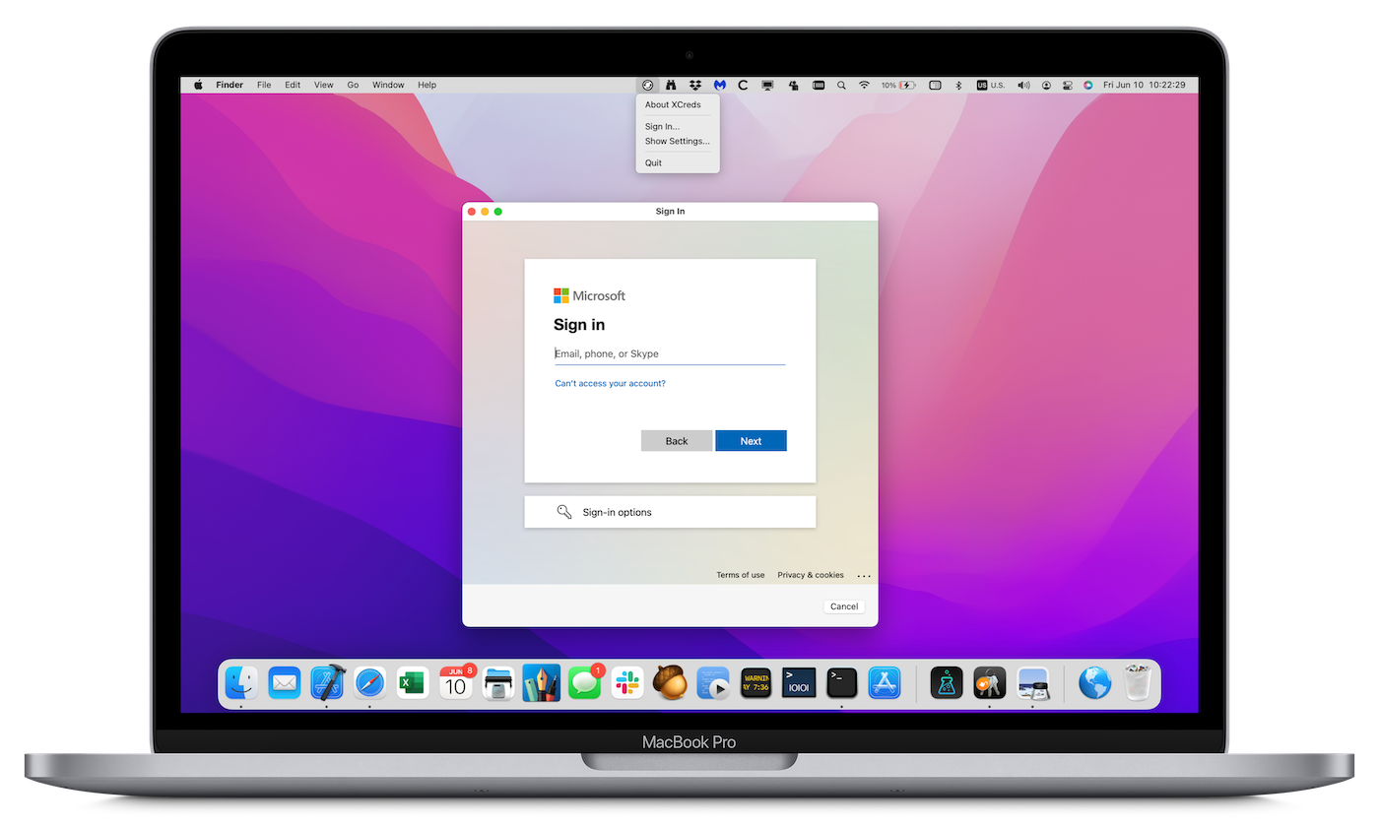Open Spotlight search magnifier in menu bar
This screenshot has height=827, width=1379.
pyautogui.click(x=841, y=86)
